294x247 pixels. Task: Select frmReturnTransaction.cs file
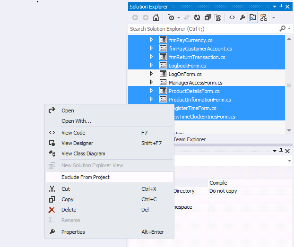pos(197,57)
